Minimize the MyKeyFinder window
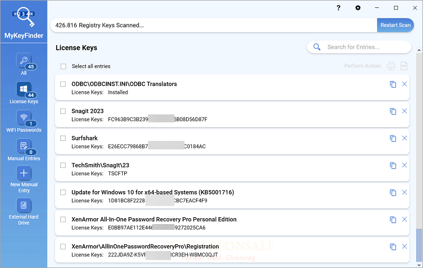The width and height of the screenshot is (423, 268). (377, 8)
